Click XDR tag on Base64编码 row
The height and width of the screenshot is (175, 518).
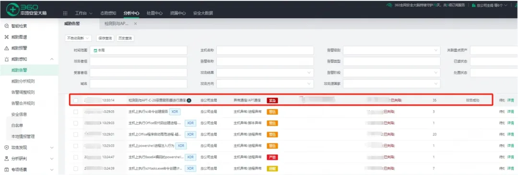click(190, 157)
